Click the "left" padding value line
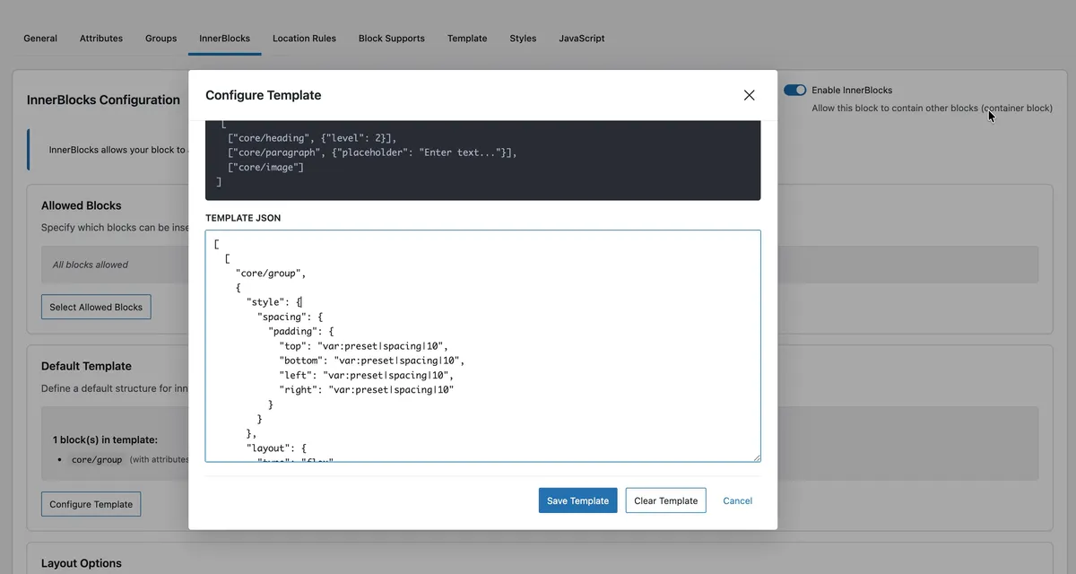 click(366, 375)
